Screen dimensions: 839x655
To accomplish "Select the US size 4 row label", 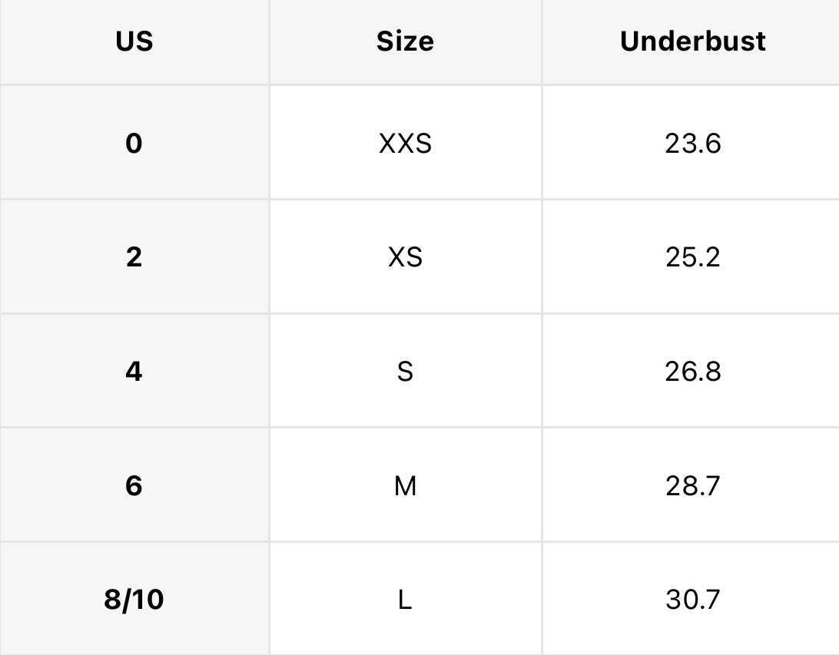I will pos(134,371).
